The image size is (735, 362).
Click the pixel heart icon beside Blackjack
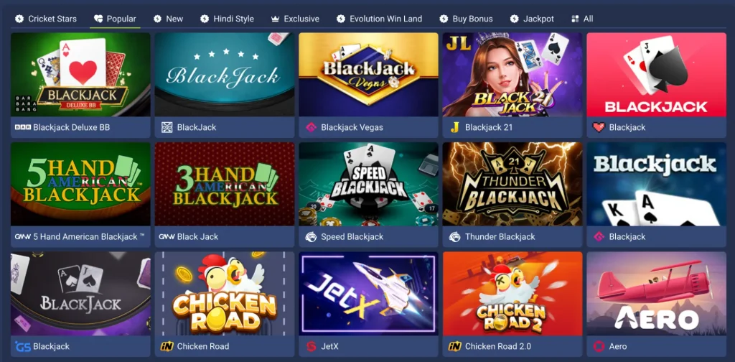(599, 127)
